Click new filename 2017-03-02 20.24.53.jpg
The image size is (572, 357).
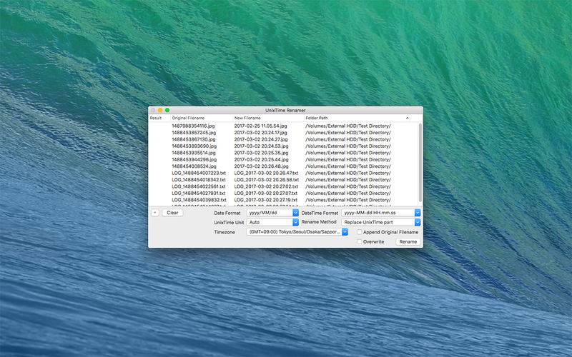click(261, 146)
